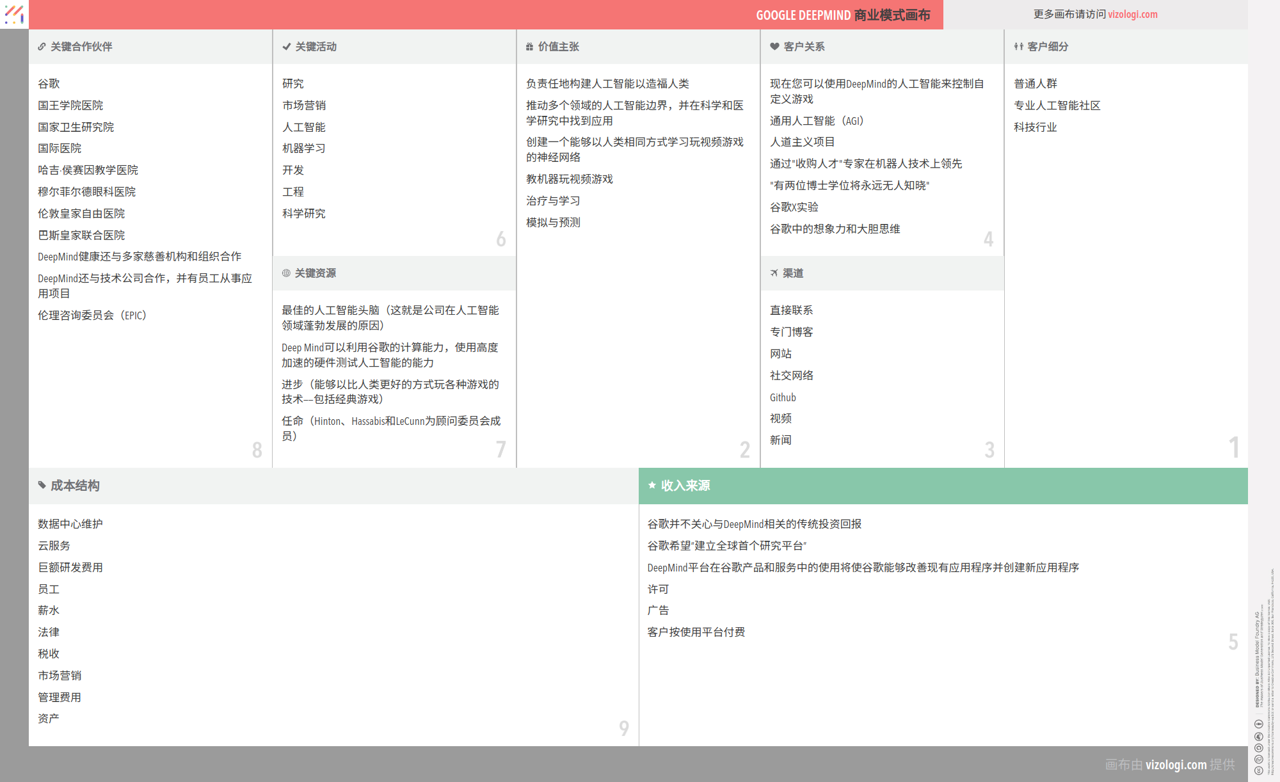
Task: Click the 专业人工智能社区 customer segment
Action: click(x=1057, y=106)
